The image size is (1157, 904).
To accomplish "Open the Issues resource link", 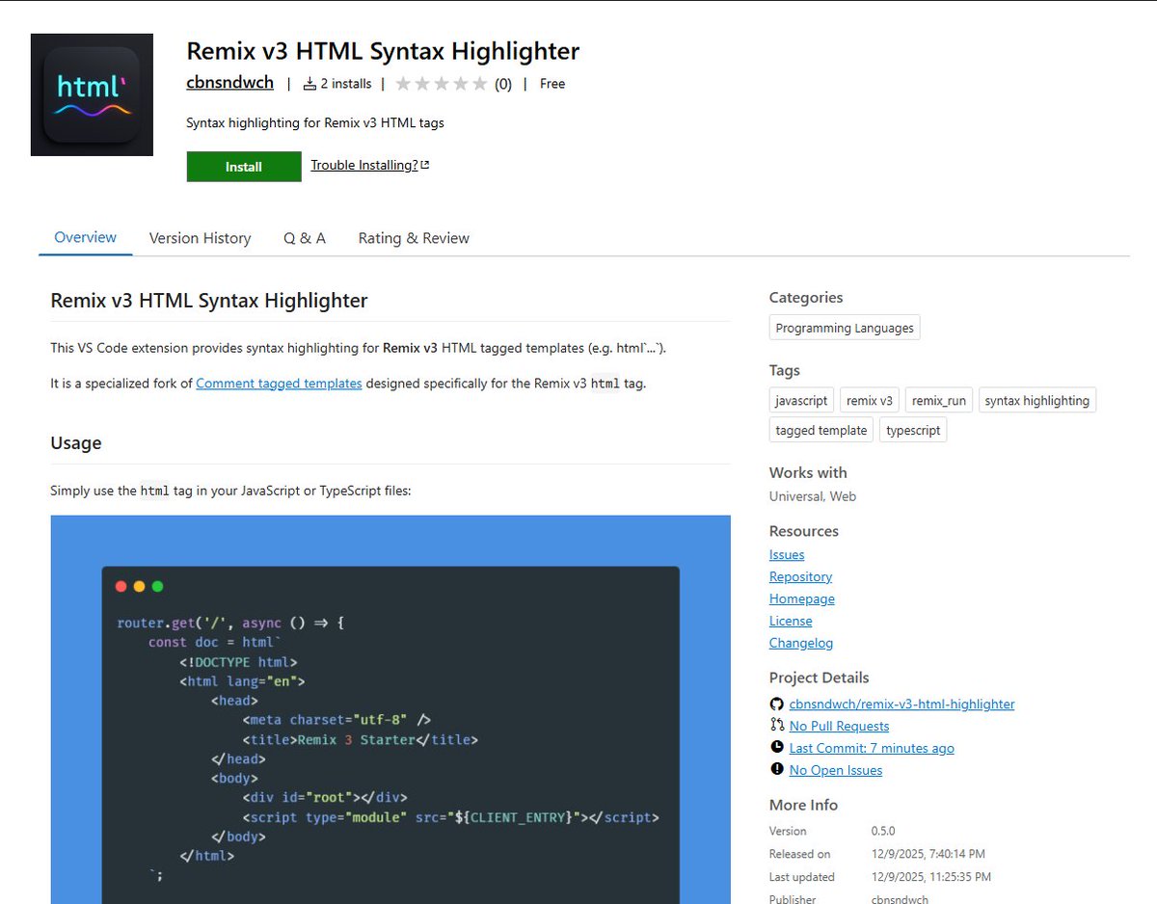I will click(787, 555).
